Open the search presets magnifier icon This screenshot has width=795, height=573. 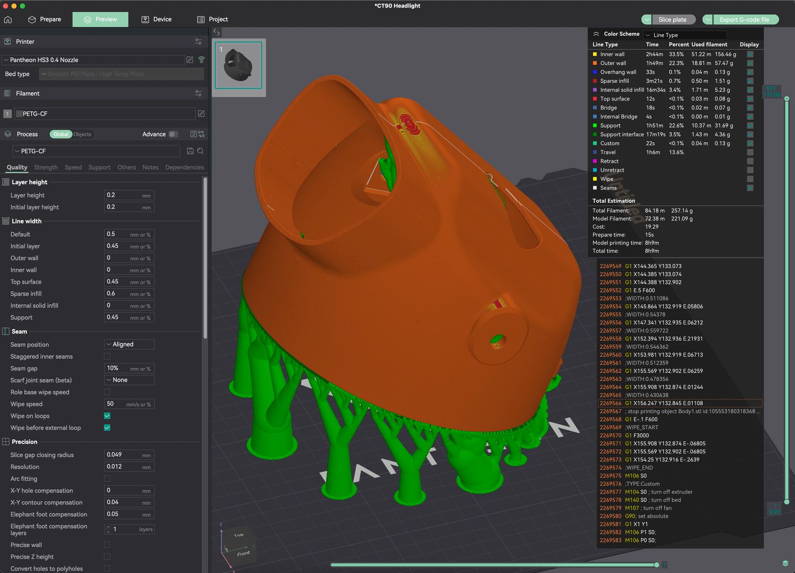point(201,151)
